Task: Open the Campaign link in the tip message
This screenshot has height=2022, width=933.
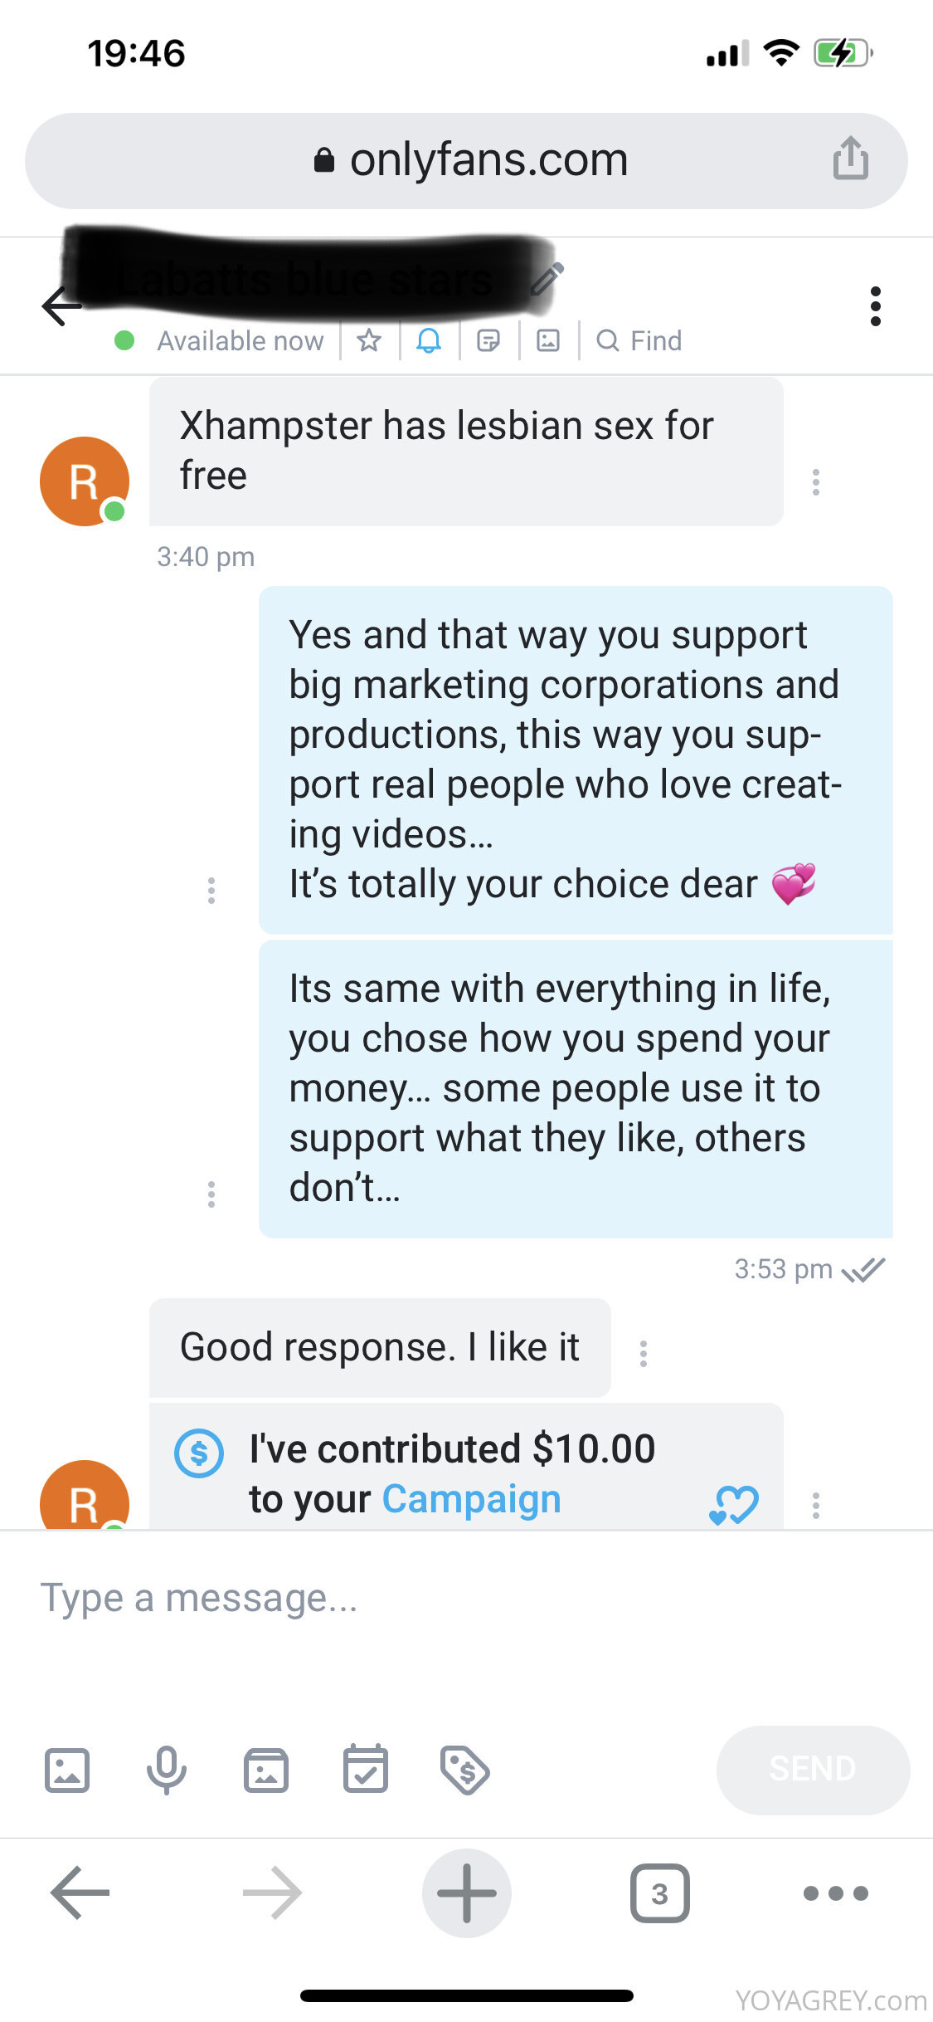Action: point(471,1499)
